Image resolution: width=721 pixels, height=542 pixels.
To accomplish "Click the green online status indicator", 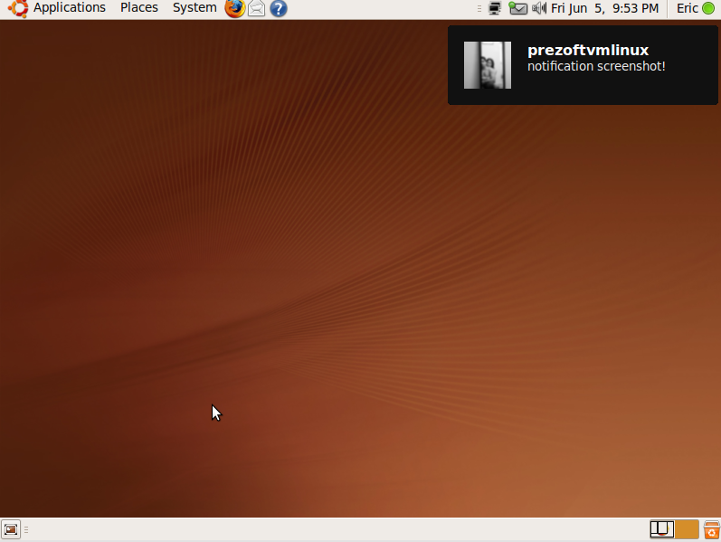I will [708, 8].
